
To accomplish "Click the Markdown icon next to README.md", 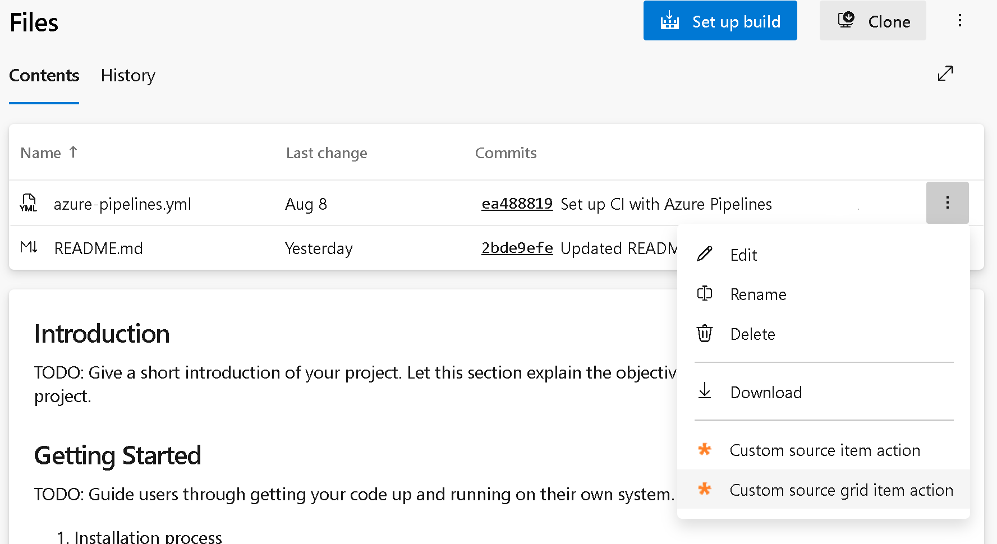I will (x=29, y=247).
